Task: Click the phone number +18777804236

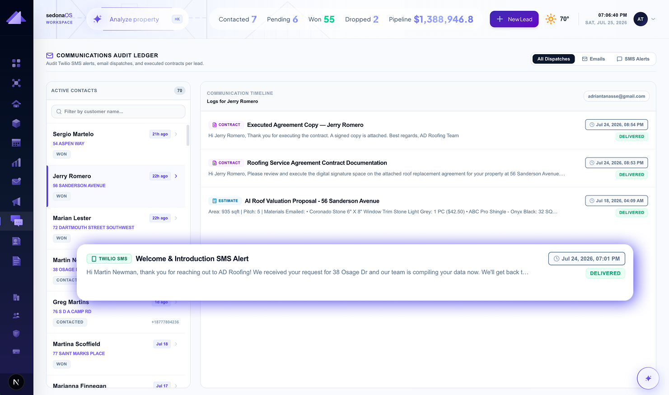Action: pos(165,322)
